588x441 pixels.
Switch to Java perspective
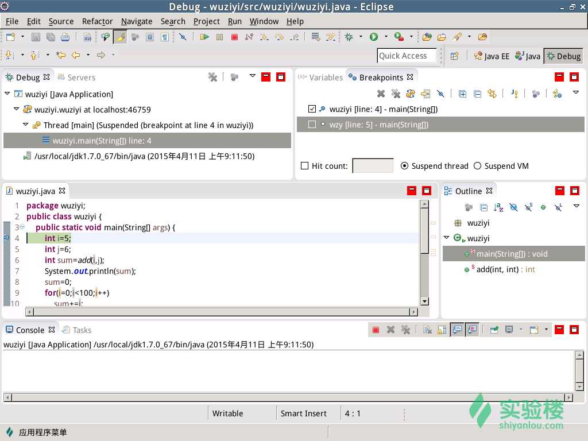click(x=528, y=56)
